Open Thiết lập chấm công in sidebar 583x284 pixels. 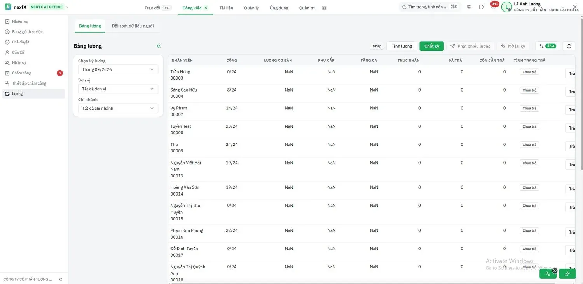pyautogui.click(x=34, y=83)
